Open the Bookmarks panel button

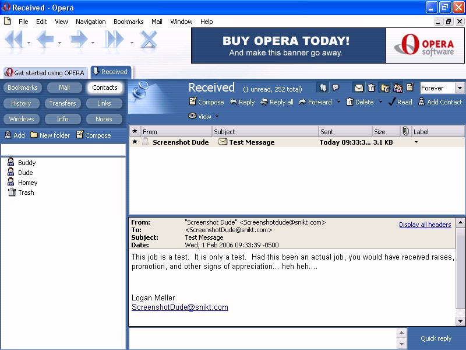(x=23, y=87)
